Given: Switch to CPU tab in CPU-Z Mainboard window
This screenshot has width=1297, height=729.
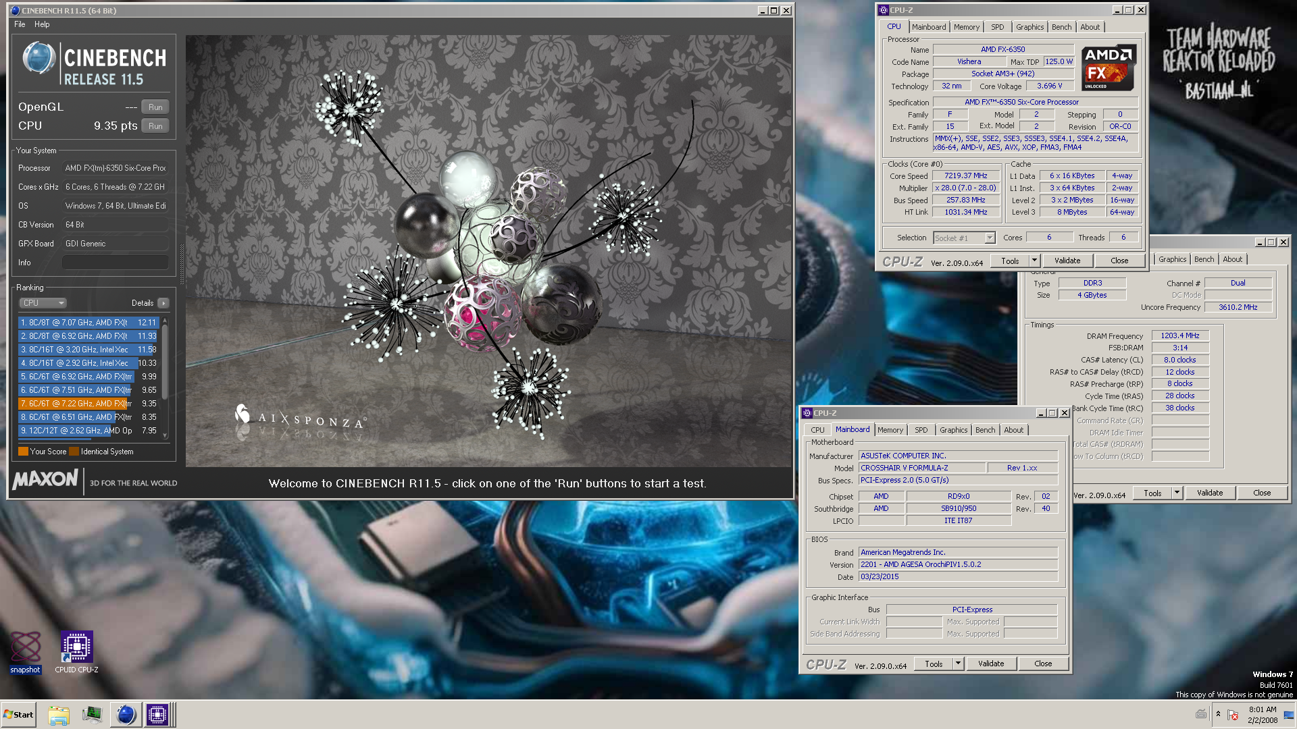Looking at the screenshot, I should point(818,430).
